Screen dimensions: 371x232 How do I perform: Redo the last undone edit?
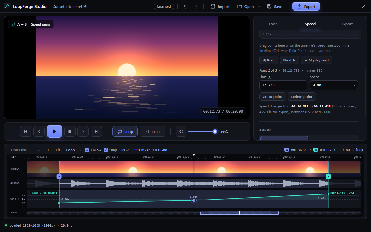pos(196,6)
